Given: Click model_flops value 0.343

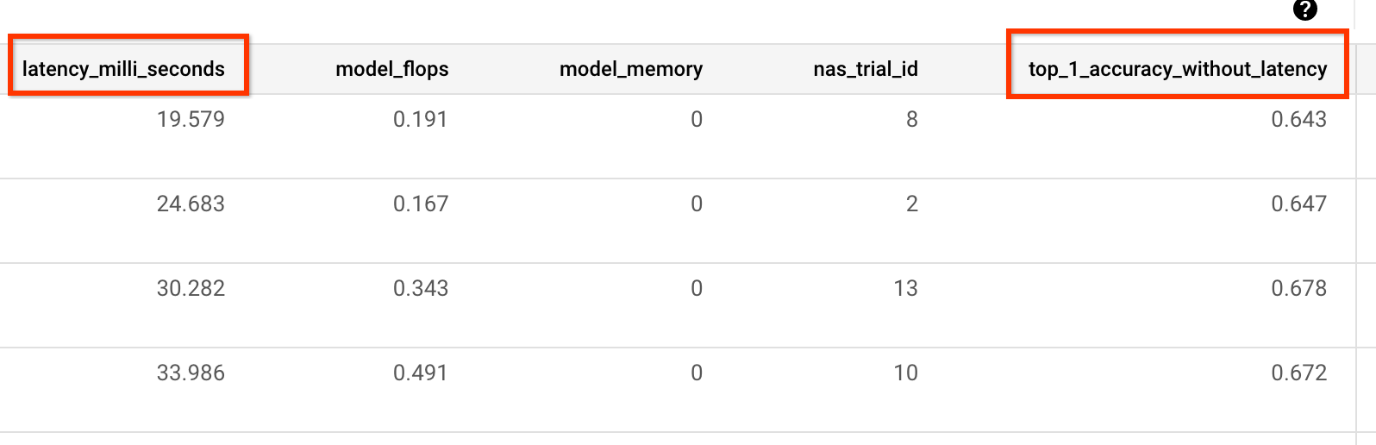Looking at the screenshot, I should [421, 288].
